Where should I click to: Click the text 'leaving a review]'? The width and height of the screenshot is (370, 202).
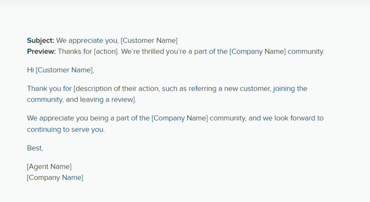pyautogui.click(x=107, y=100)
